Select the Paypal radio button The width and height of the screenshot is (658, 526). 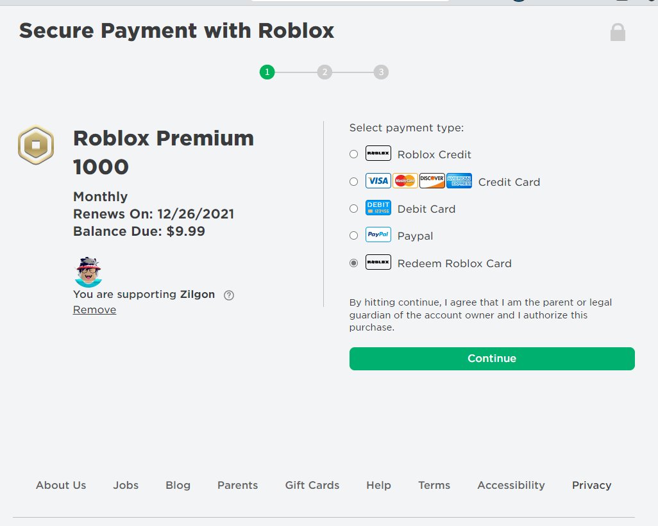click(353, 236)
